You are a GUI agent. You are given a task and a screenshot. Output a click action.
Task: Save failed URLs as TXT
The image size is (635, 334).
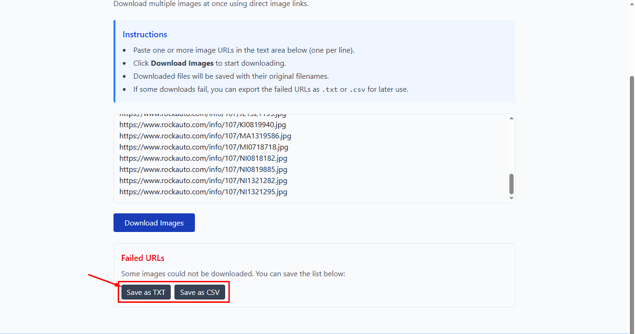(x=146, y=292)
